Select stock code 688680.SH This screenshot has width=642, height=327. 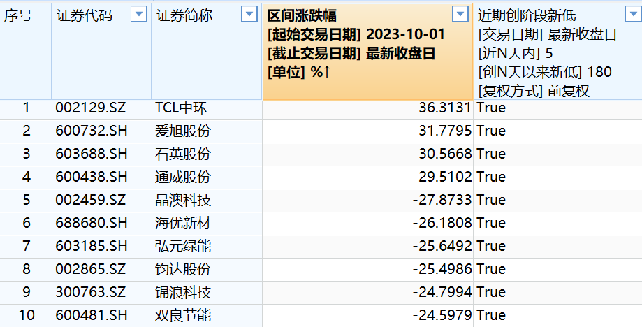pos(92,223)
